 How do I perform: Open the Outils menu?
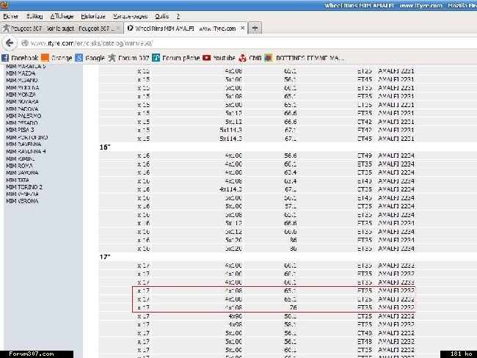coord(162,16)
